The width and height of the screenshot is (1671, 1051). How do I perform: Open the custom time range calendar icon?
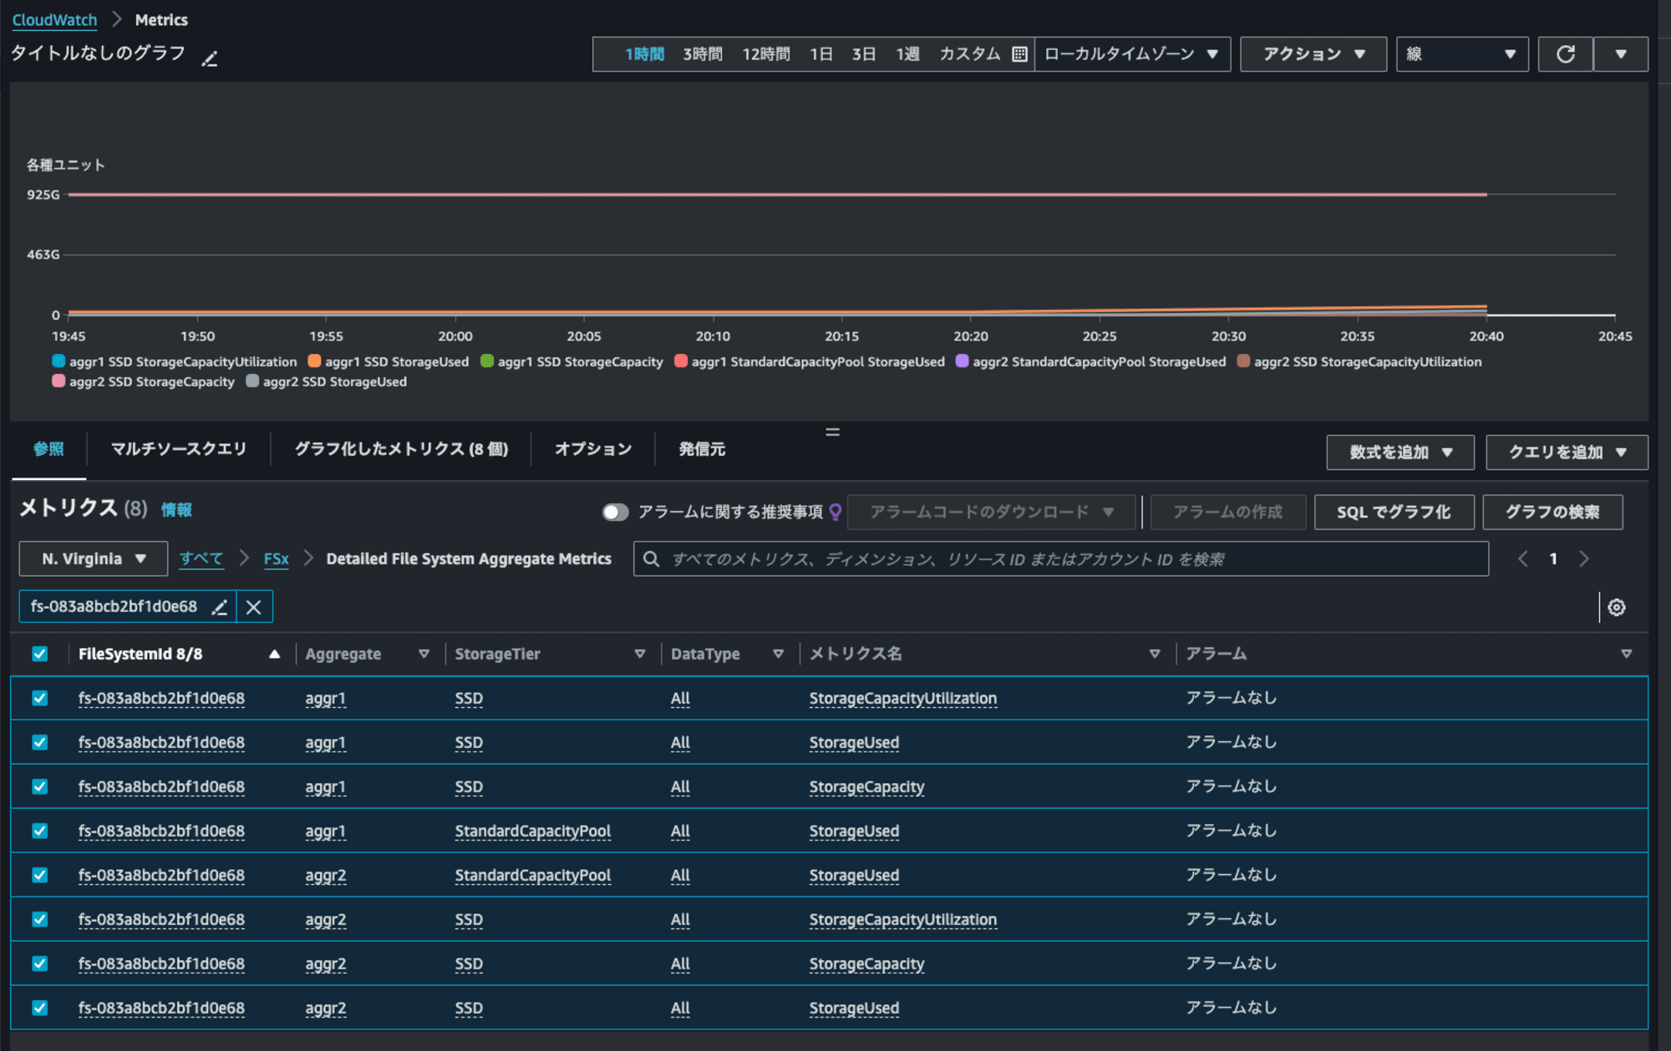[x=1019, y=54]
